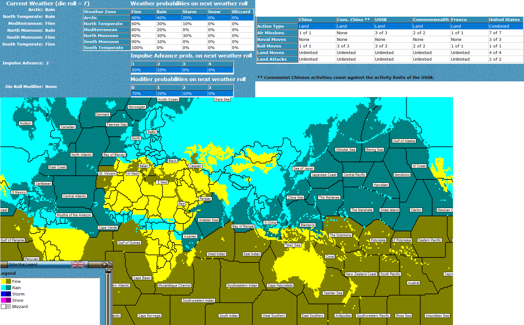
Task: Close the Globe Map Legend window
Action: click(x=105, y=265)
